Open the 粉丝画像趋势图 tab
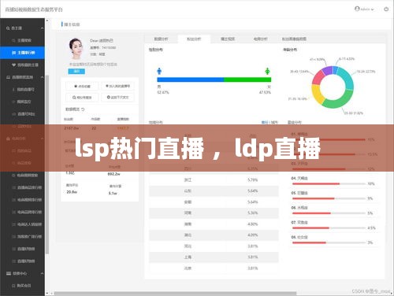This screenshot has height=296, width=394. coord(294,39)
